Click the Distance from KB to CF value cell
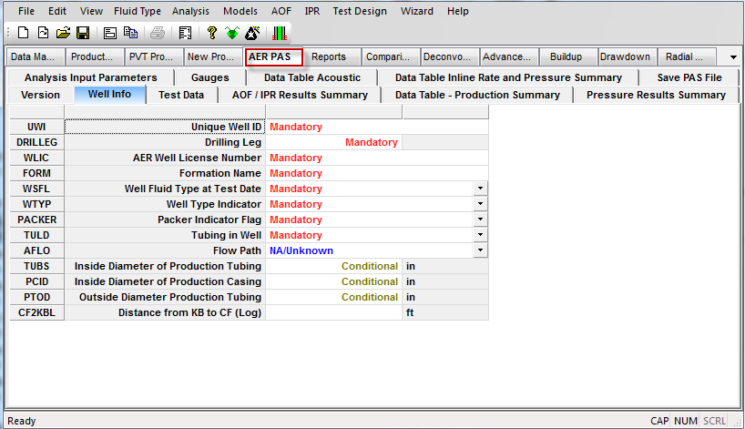The width and height of the screenshot is (745, 429). (x=333, y=312)
